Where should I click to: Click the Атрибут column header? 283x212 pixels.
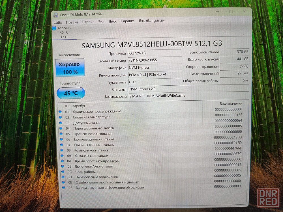(79, 106)
